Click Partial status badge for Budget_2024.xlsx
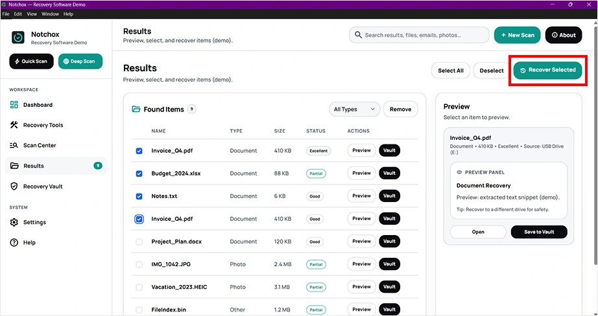The height and width of the screenshot is (316, 598). pyautogui.click(x=316, y=174)
